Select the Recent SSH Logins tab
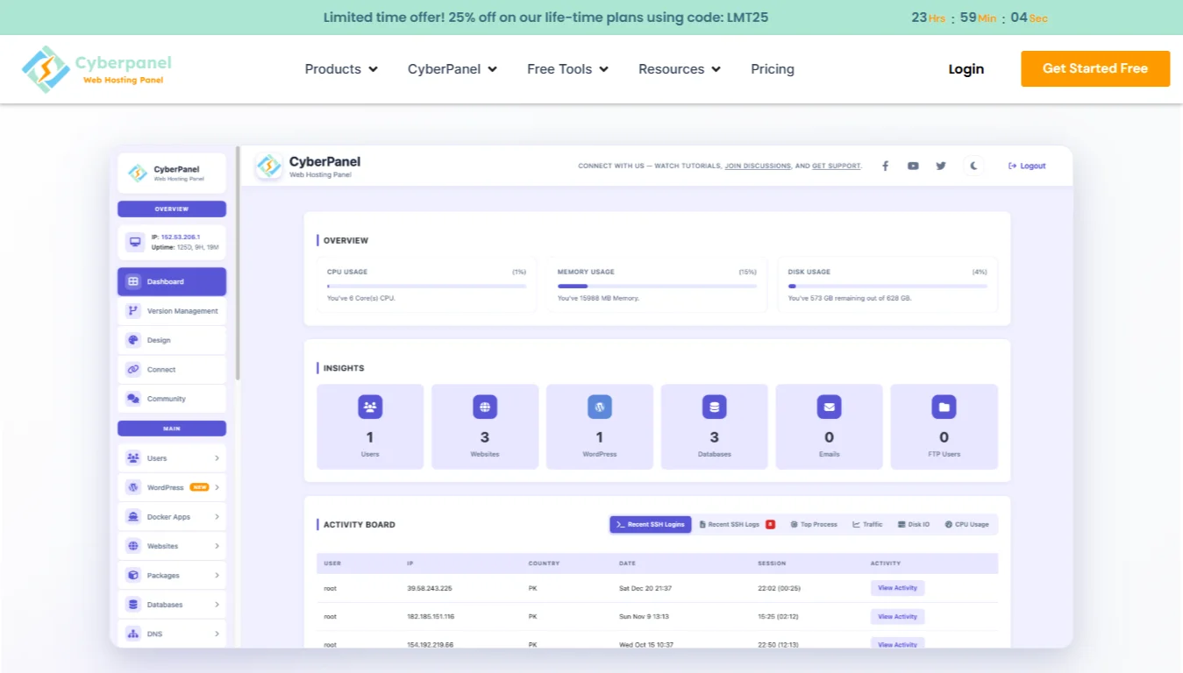Image resolution: width=1183 pixels, height=673 pixels. [651, 524]
